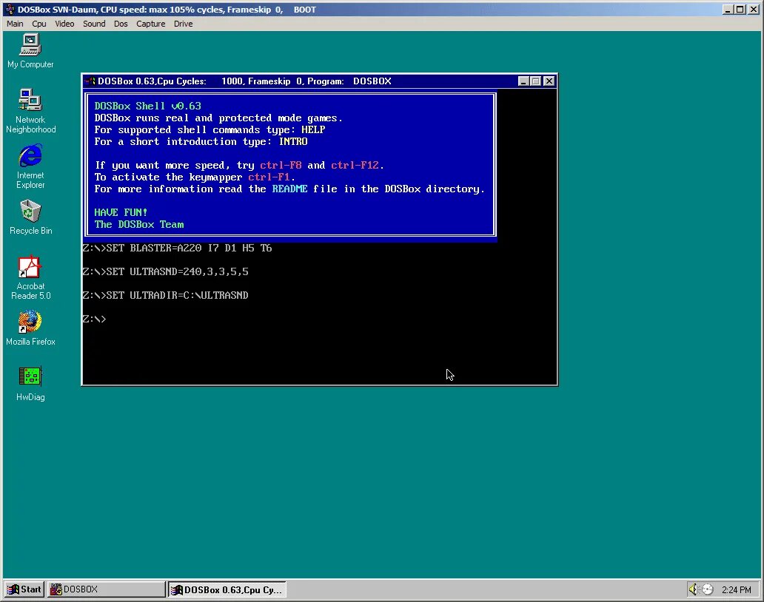The width and height of the screenshot is (764, 602).
Task: Select the Recycle Bin icon
Action: (30, 217)
